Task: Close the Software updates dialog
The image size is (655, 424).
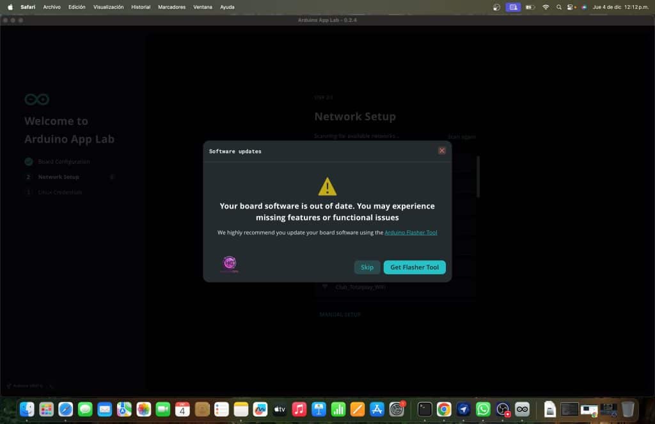Action: [x=441, y=151]
